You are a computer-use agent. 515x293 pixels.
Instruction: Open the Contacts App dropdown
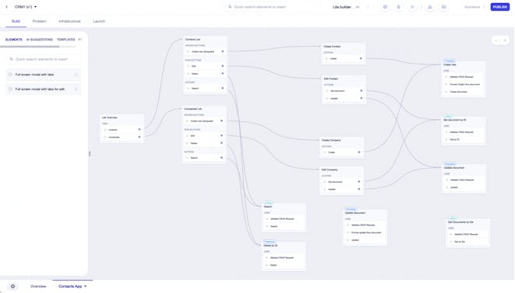[72, 286]
